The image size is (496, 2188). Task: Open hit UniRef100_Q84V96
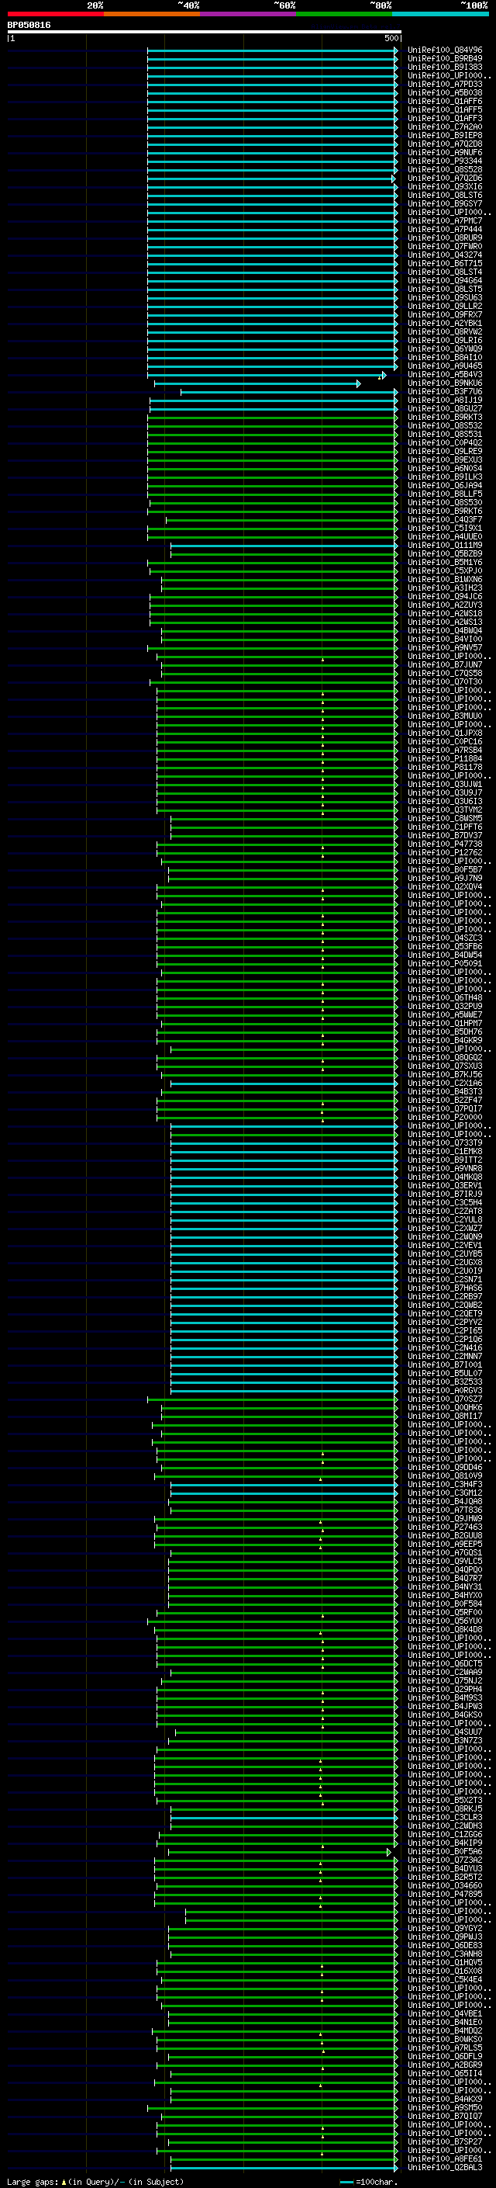445,51
